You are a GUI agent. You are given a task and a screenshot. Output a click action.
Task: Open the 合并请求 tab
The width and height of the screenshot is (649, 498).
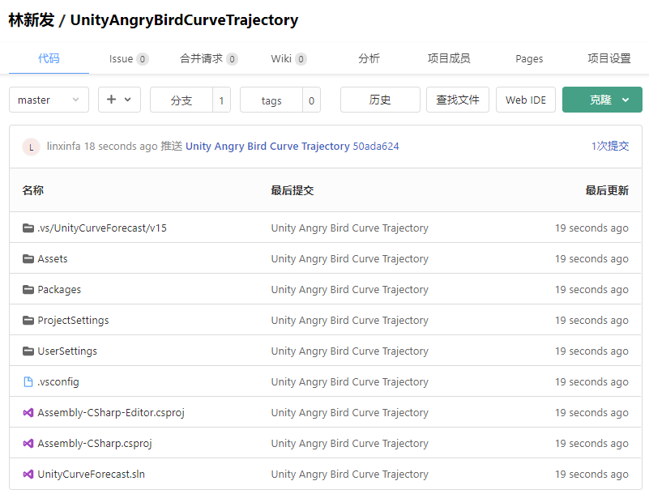tap(208, 59)
